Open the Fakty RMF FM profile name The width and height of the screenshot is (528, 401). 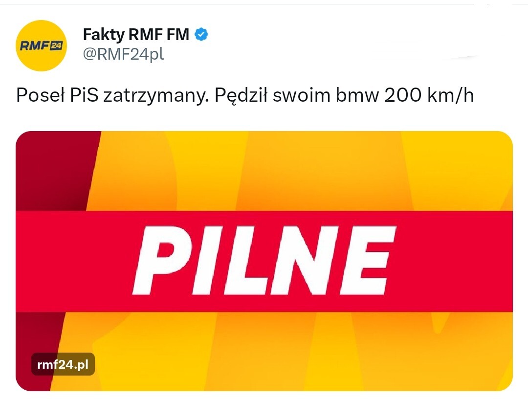click(136, 35)
